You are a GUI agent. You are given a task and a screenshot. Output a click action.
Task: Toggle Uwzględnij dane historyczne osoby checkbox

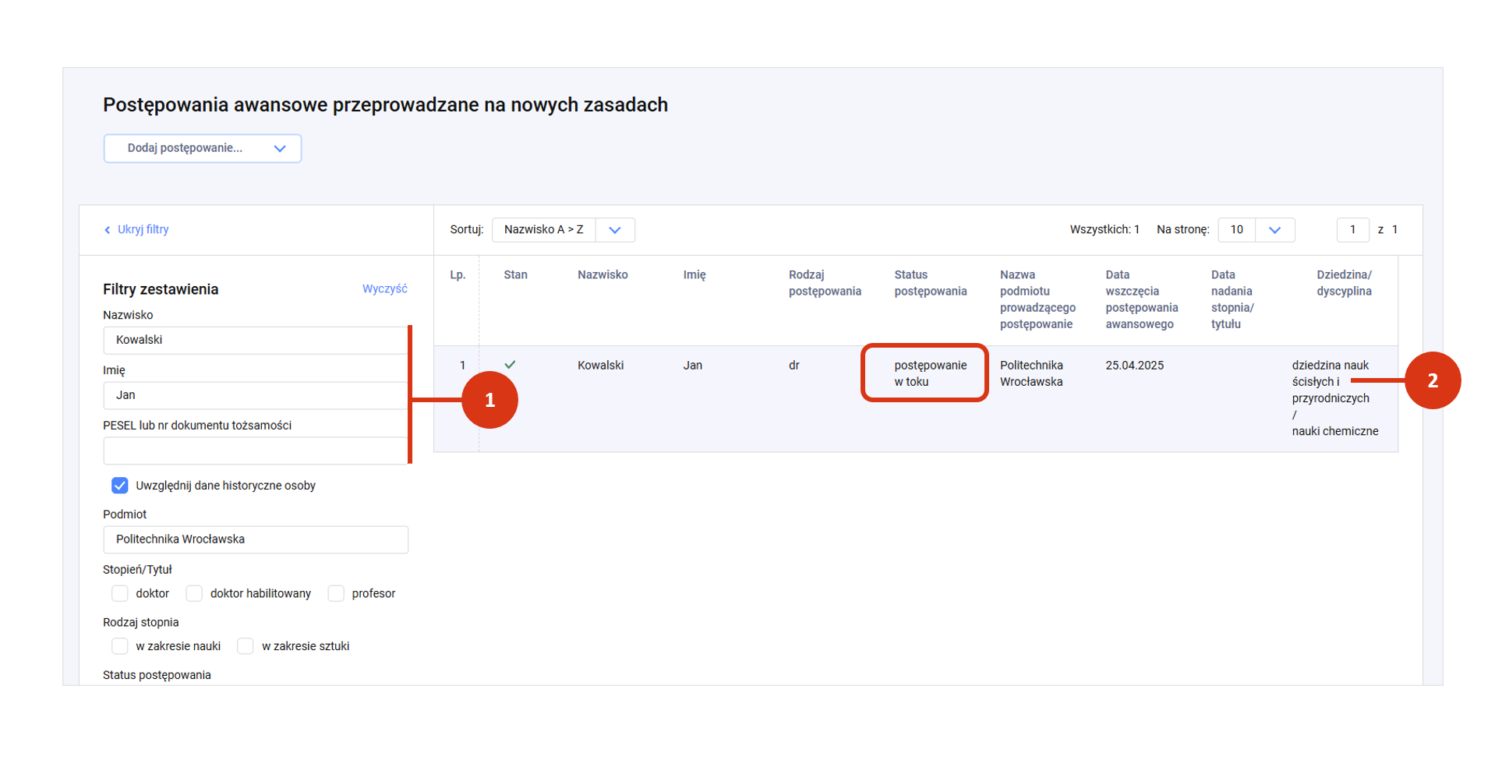[x=120, y=486]
